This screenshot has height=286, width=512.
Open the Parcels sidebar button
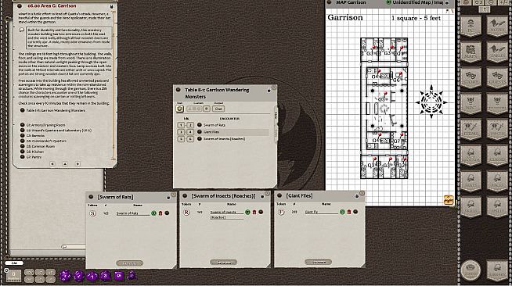(497, 129)
